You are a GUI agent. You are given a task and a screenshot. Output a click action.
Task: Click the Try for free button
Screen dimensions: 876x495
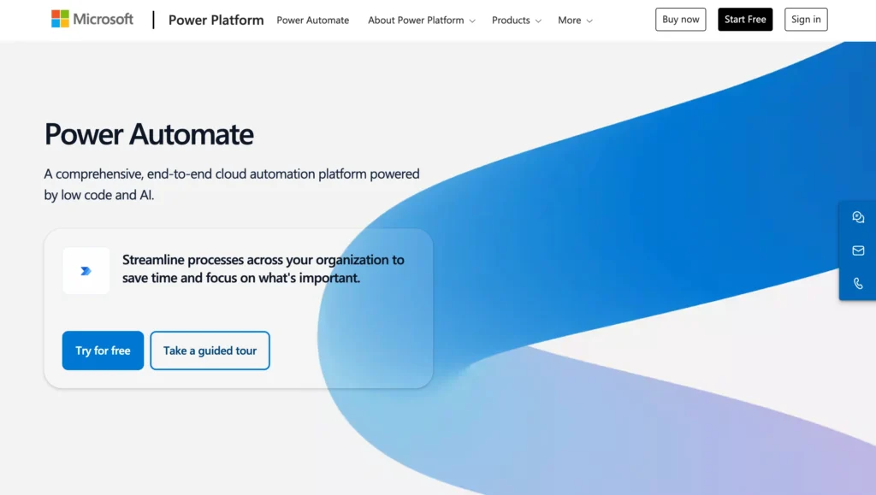click(103, 351)
